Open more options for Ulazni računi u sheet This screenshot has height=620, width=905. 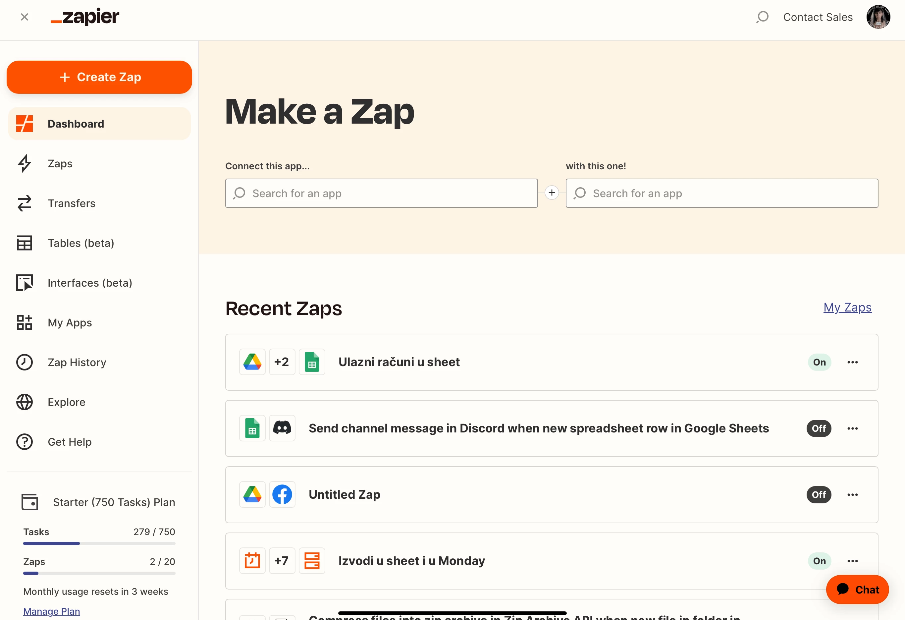(852, 362)
